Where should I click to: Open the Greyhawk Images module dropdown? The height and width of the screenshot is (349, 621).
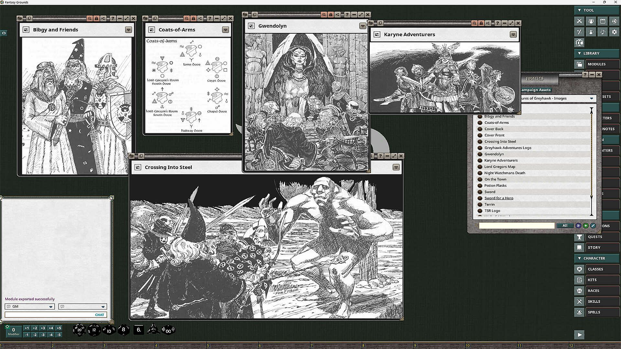pos(591,99)
